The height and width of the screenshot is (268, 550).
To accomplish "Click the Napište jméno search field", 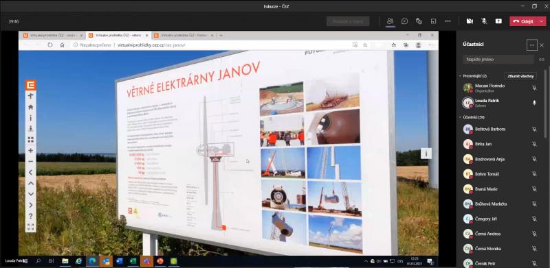I will [x=498, y=60].
